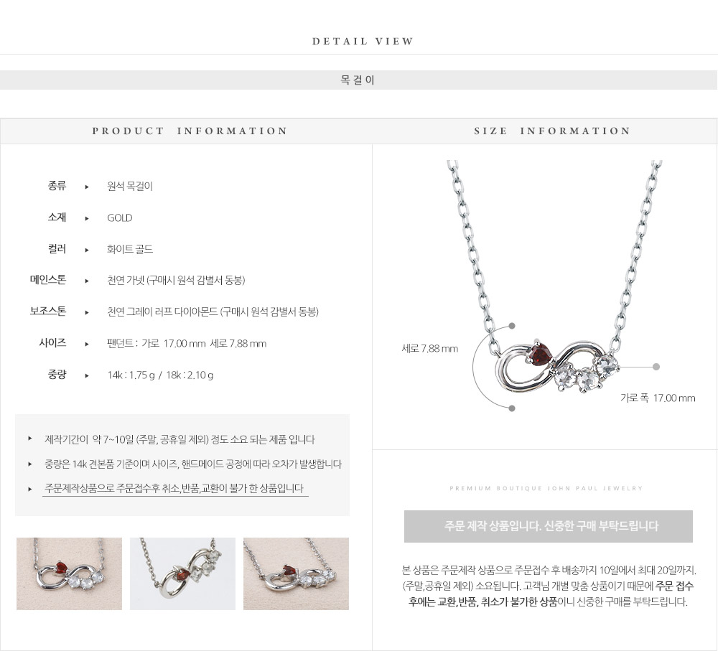
Task: Click the arrow bullet beside 중량
Action: (x=87, y=375)
